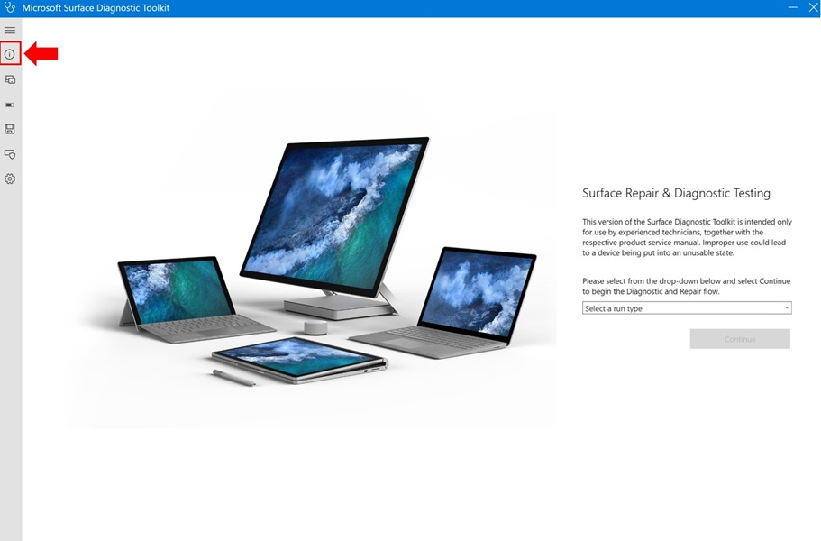Open the settings gear in the sidebar
821x541 pixels.
(x=10, y=179)
